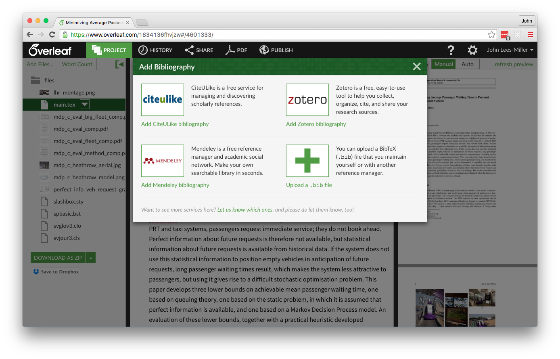The width and height of the screenshot is (560, 359).
Task: Click Add Zotero bibliography link
Action: point(316,124)
